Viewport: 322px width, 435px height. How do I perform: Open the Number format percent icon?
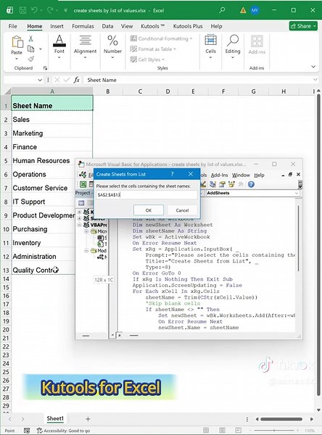[x=112, y=41]
